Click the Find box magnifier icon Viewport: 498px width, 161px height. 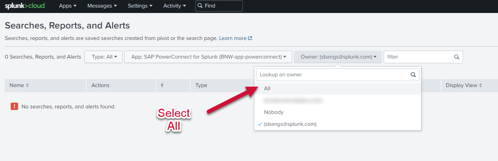(x=200, y=6)
